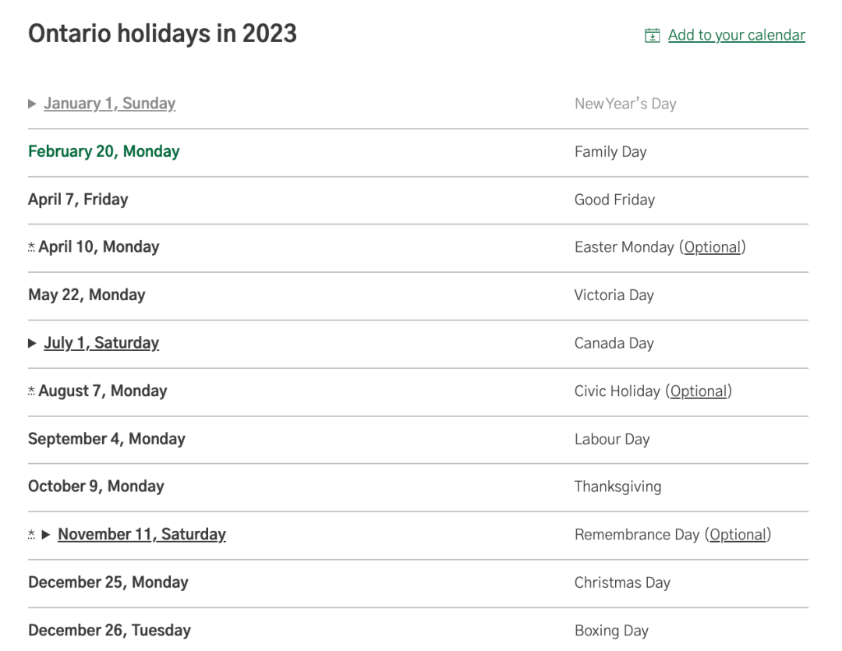Viewport: 842px width, 651px height.
Task: Expand the November 11 disclosure triangle
Action: point(46,535)
